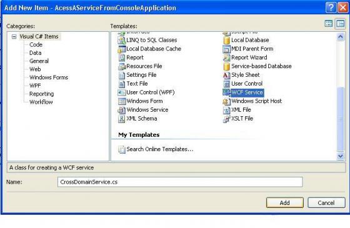
Task: Select the WCF Service icon
Action: click(226, 92)
